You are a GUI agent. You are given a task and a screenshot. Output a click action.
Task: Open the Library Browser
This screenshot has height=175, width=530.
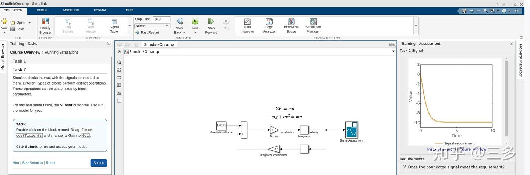45,26
